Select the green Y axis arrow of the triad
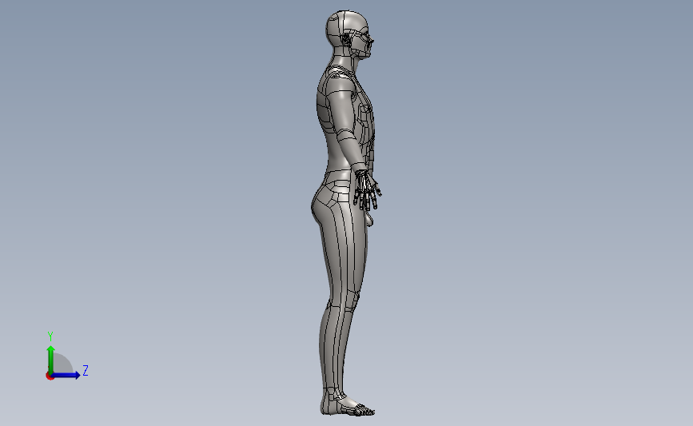693x426 pixels. click(x=51, y=359)
